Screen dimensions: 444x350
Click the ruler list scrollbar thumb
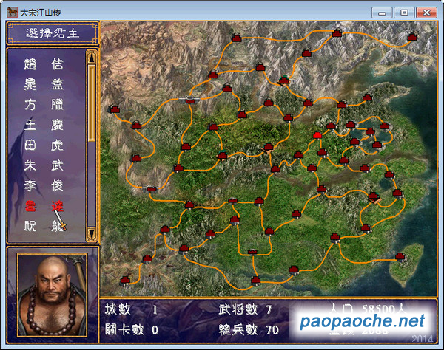coord(92,103)
